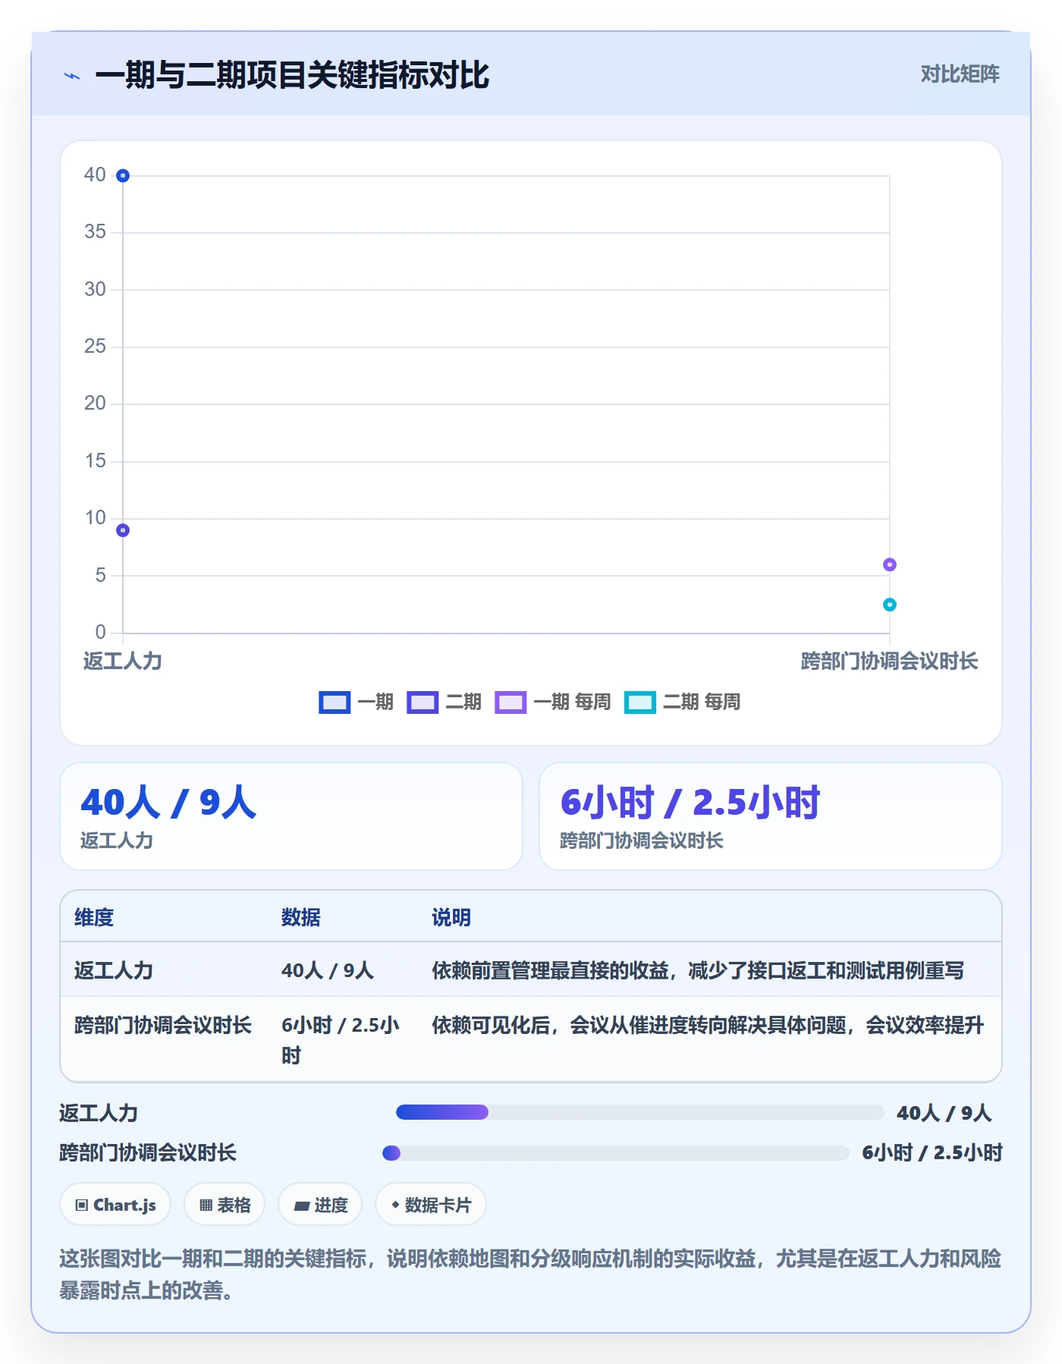Click the 返工人力 progress bar
The width and height of the screenshot is (1062, 1364).
(x=640, y=1112)
